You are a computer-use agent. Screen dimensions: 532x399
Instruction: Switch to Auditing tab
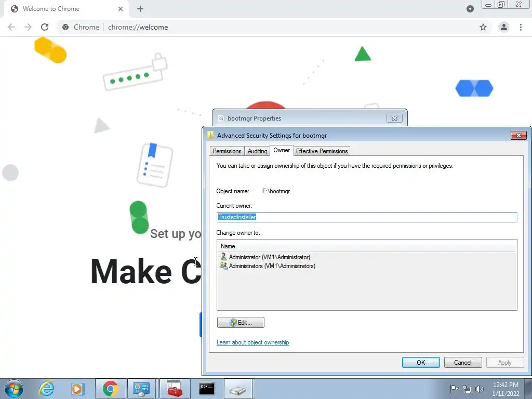(x=257, y=151)
